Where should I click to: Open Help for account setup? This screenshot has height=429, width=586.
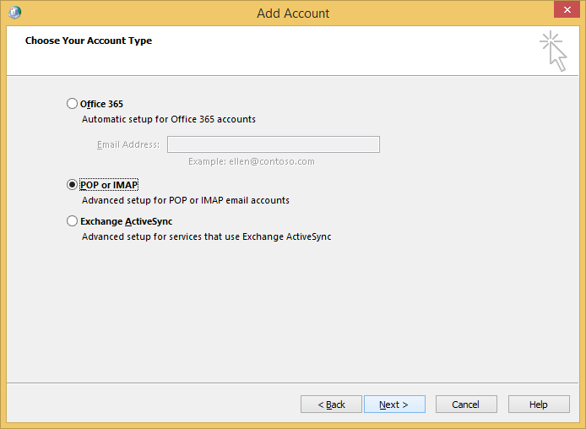click(539, 405)
